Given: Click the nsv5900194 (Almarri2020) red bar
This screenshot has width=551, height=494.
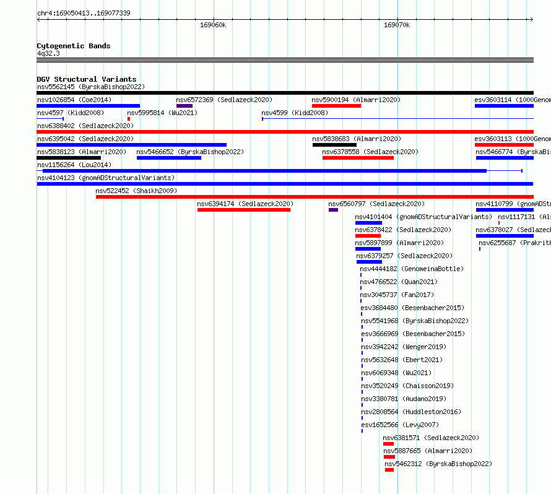Looking at the screenshot, I should click(336, 106).
